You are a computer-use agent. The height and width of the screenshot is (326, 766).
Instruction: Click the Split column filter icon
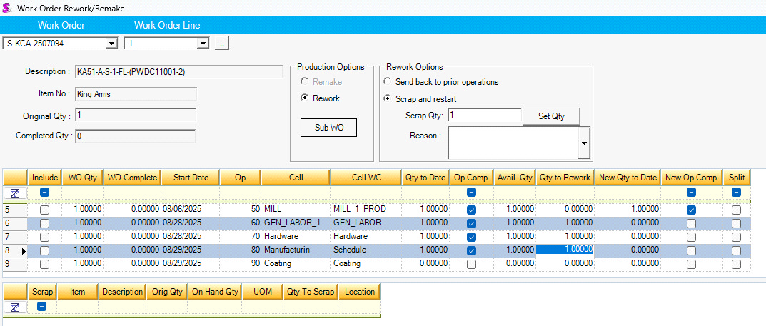pos(736,193)
